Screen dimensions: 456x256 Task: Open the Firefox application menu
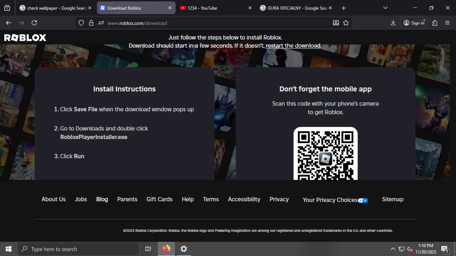coord(447,23)
